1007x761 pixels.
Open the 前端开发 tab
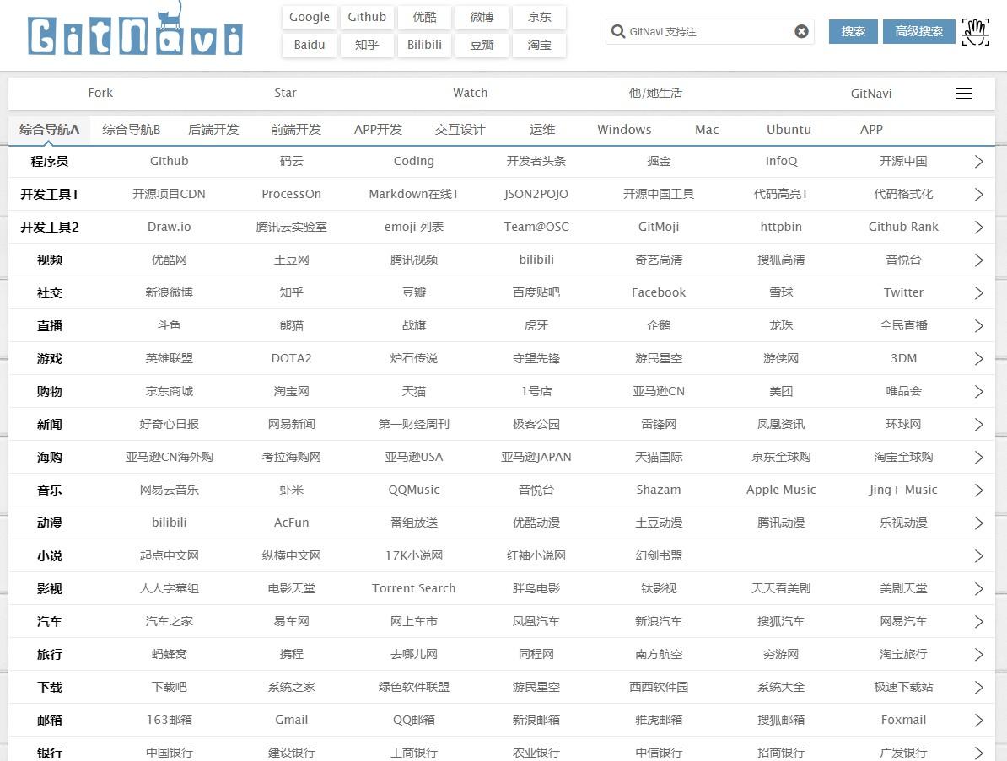click(295, 130)
